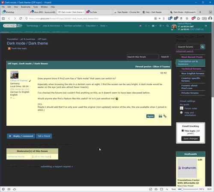Viewport: 214px width, 192px height.
Task: Open the Private forums link
Action: coord(190,93)
